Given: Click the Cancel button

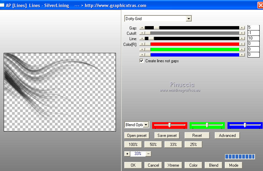Looking at the screenshot, I should pos(153,165).
